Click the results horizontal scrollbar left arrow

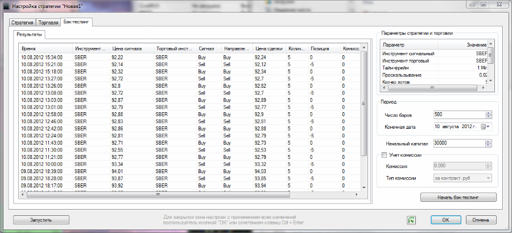click(x=22, y=194)
